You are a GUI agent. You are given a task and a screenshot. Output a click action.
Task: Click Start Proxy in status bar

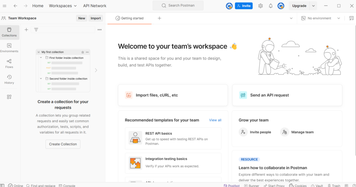pos(274,185)
